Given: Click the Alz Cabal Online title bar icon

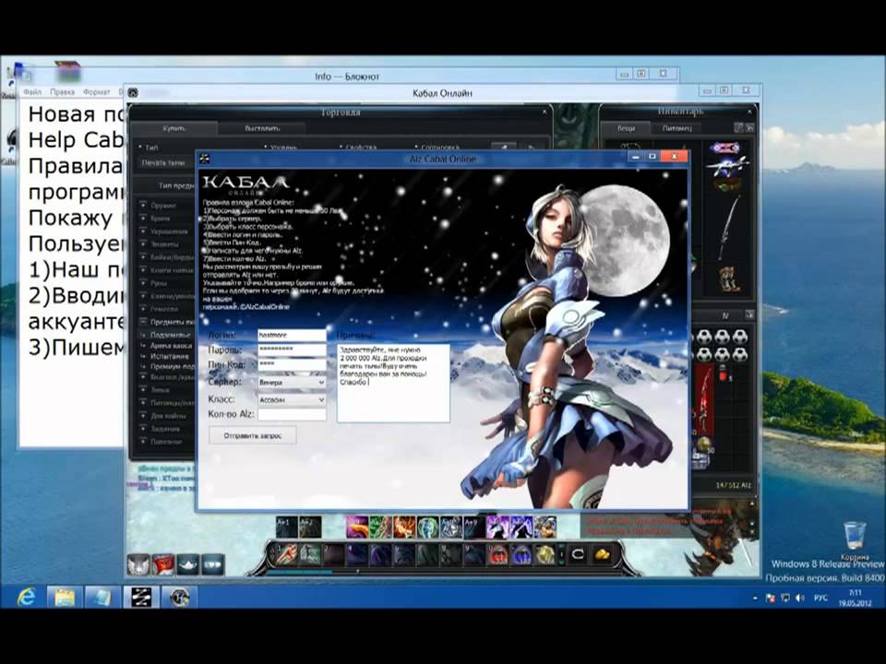Looking at the screenshot, I should [205, 159].
